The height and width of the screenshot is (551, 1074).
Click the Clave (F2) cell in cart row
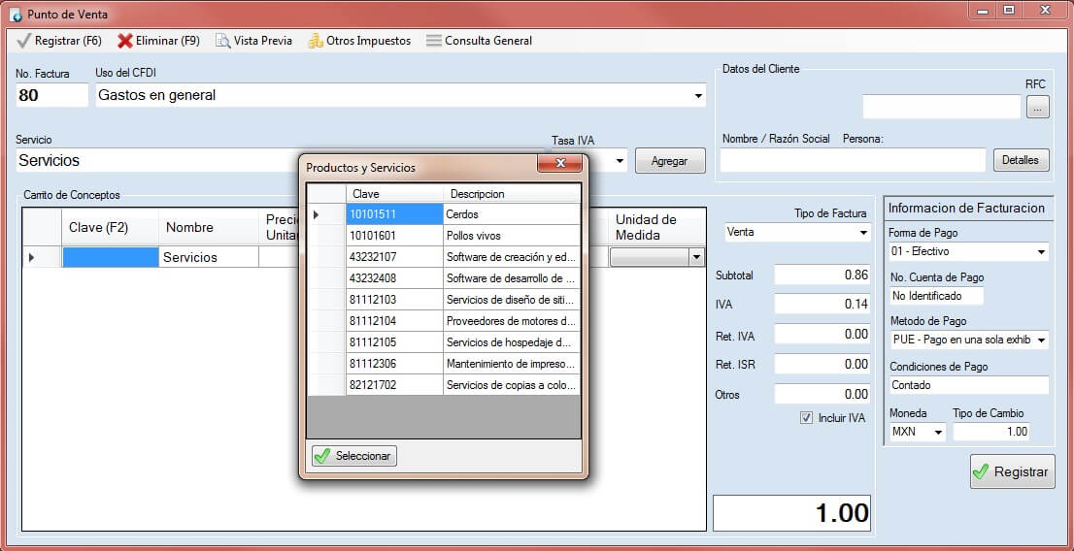click(111, 257)
